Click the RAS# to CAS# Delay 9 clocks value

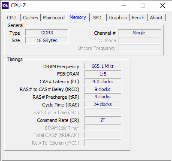103,89
